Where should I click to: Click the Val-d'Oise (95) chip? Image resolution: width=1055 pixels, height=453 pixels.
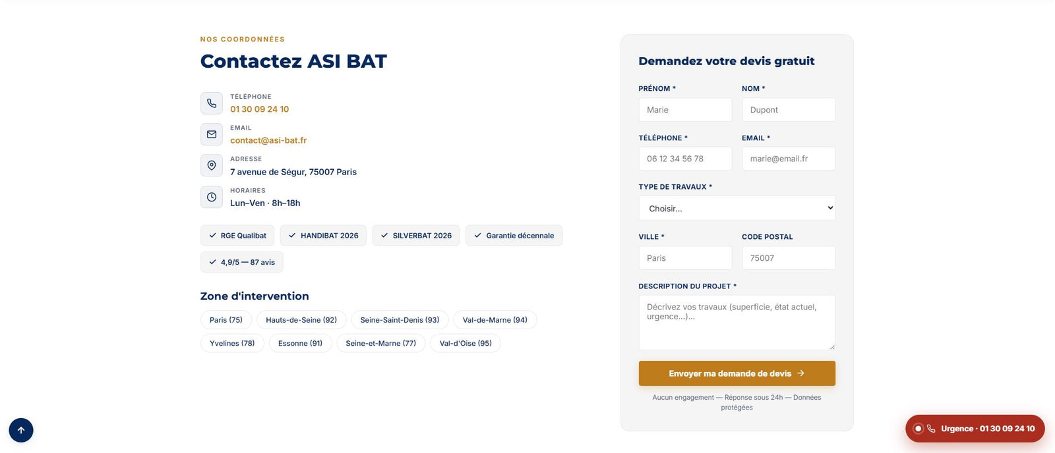[466, 343]
